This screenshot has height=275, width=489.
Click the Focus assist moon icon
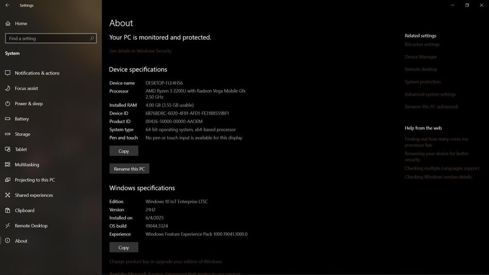point(8,88)
